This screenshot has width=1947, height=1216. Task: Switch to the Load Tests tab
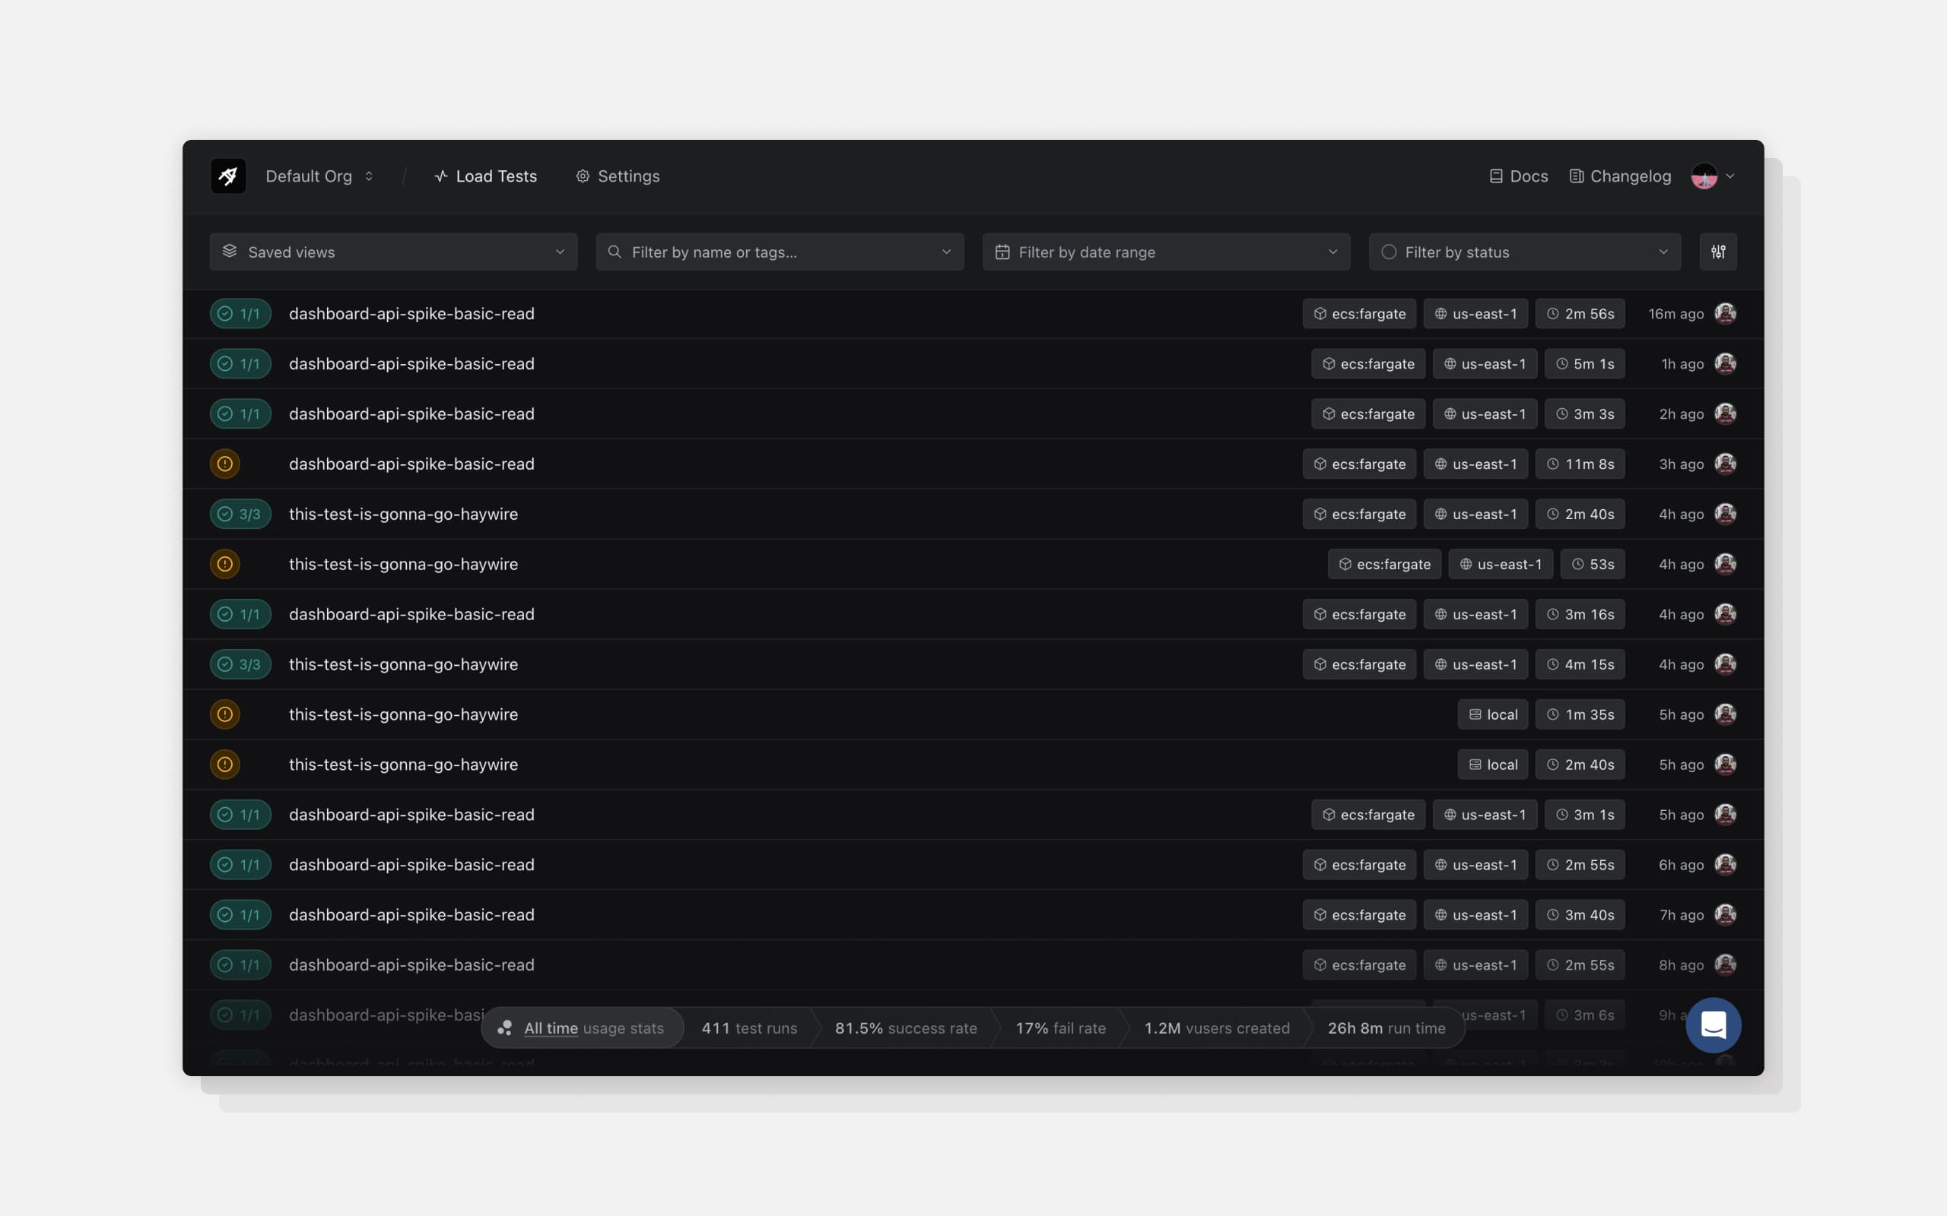coord(485,176)
